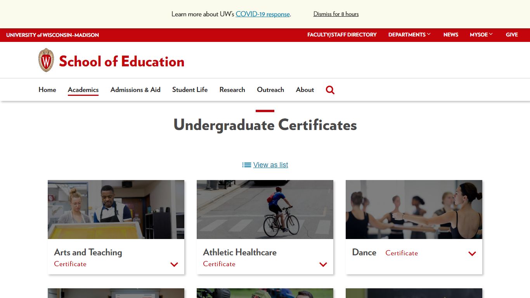
Task: Expand the Athletic Healthcare certificate chevron
Action: coord(323,265)
